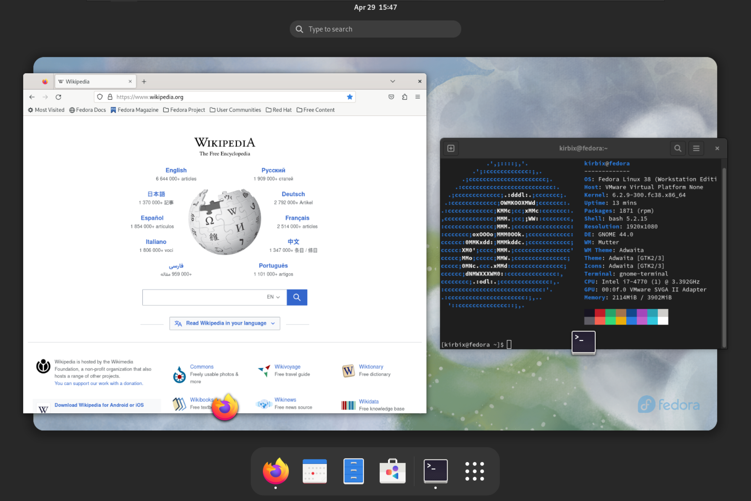Click Read Wikipedia in your language button
751x501 pixels.
(224, 323)
